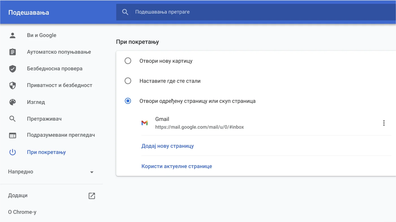
Task: Go to the "Изглед" settings section
Action: click(36, 102)
